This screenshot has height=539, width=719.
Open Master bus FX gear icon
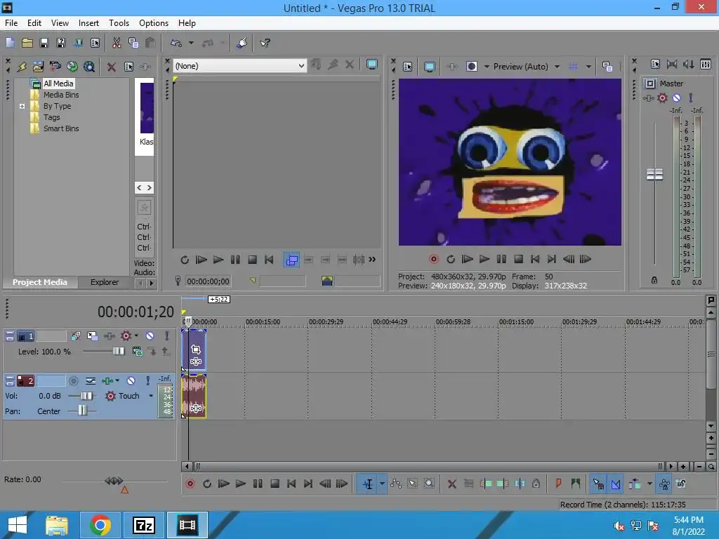(x=662, y=98)
